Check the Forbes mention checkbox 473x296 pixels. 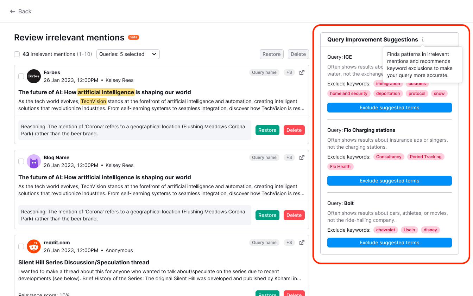point(21,76)
